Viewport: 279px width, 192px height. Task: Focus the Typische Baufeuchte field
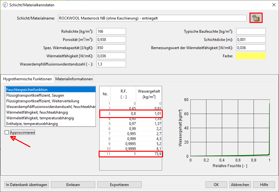click(x=251, y=31)
